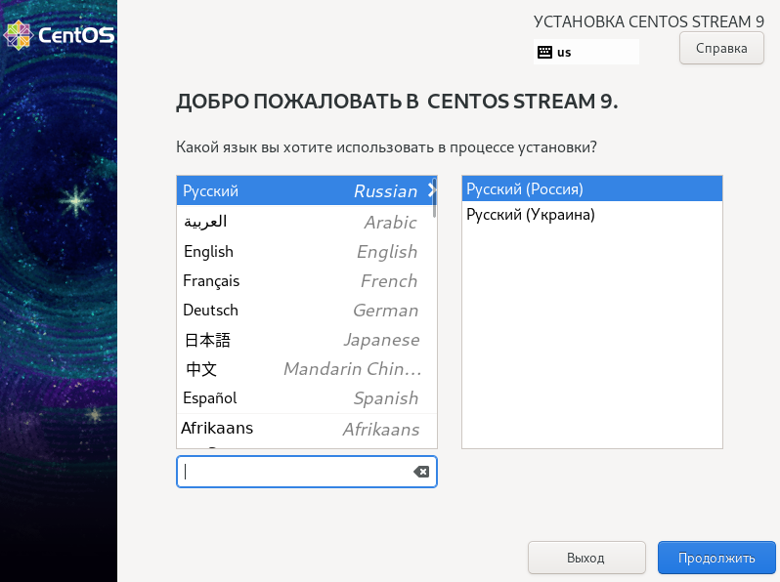Viewport: 780px width, 582px height.
Task: Select Deutsch German language row
Action: [x=307, y=311]
